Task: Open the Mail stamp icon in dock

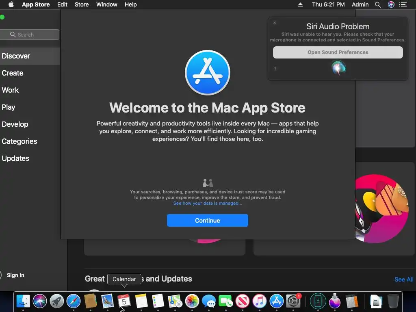Action: click(x=107, y=301)
